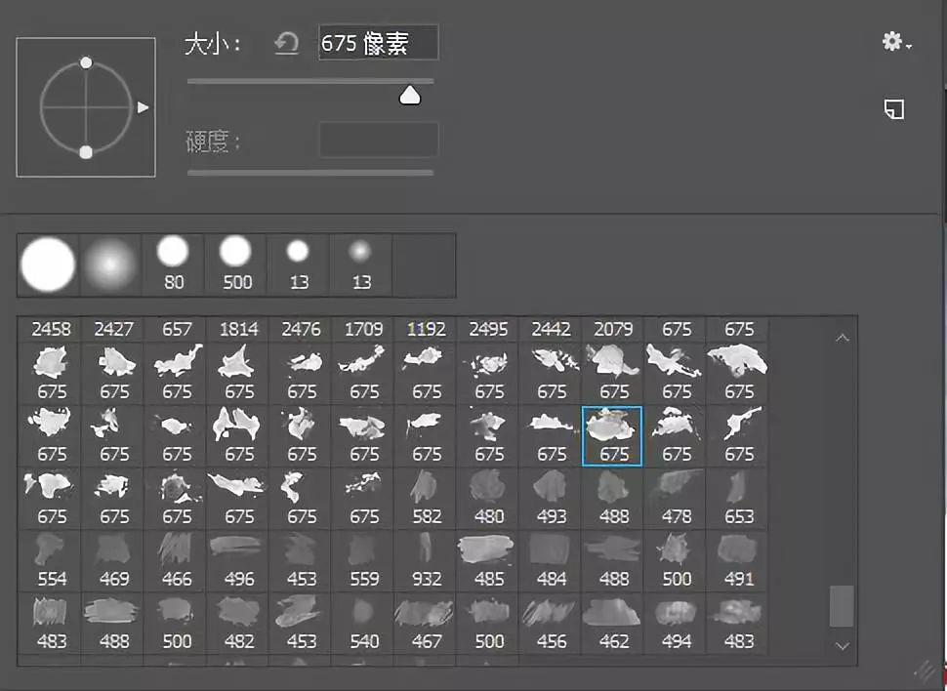Click the brush size slider handle
Viewport: 947px width, 691px height.
coord(410,95)
